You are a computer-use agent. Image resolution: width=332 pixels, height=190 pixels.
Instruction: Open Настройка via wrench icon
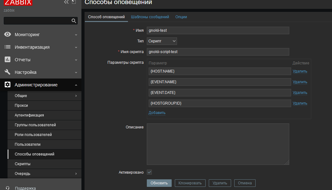(x=8, y=72)
